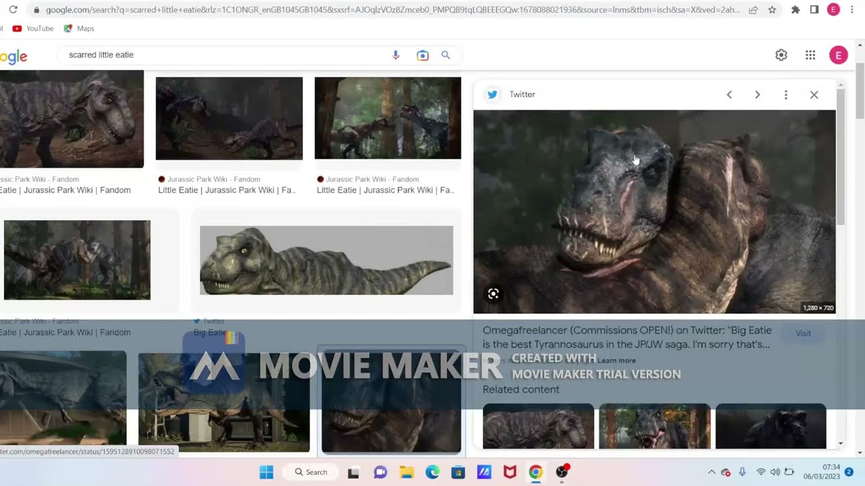The height and width of the screenshot is (486, 865).
Task: Open the Chat app on taskbar
Action: [380, 472]
